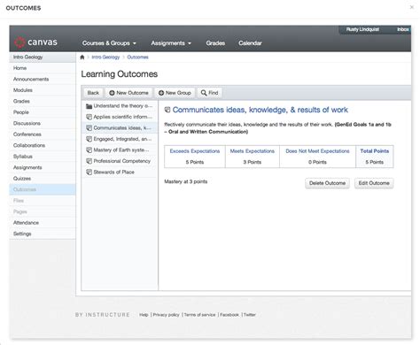Open the Assignments dropdown in top navigation

(x=171, y=43)
